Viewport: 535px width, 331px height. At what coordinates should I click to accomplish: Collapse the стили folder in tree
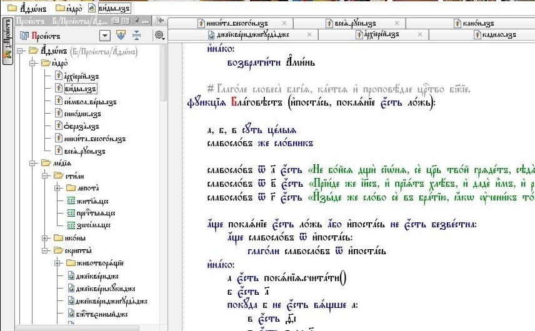tap(45, 175)
